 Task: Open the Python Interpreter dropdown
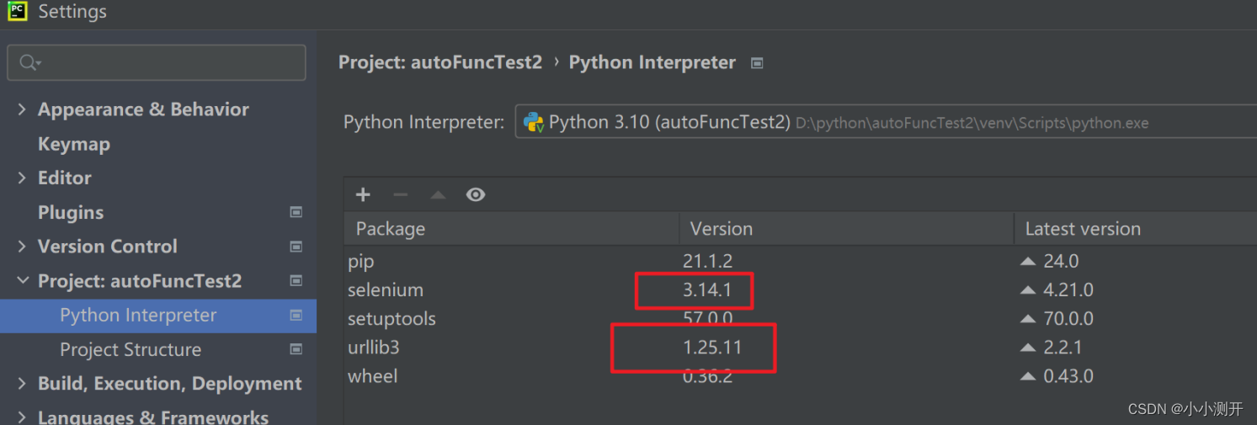tap(884, 123)
